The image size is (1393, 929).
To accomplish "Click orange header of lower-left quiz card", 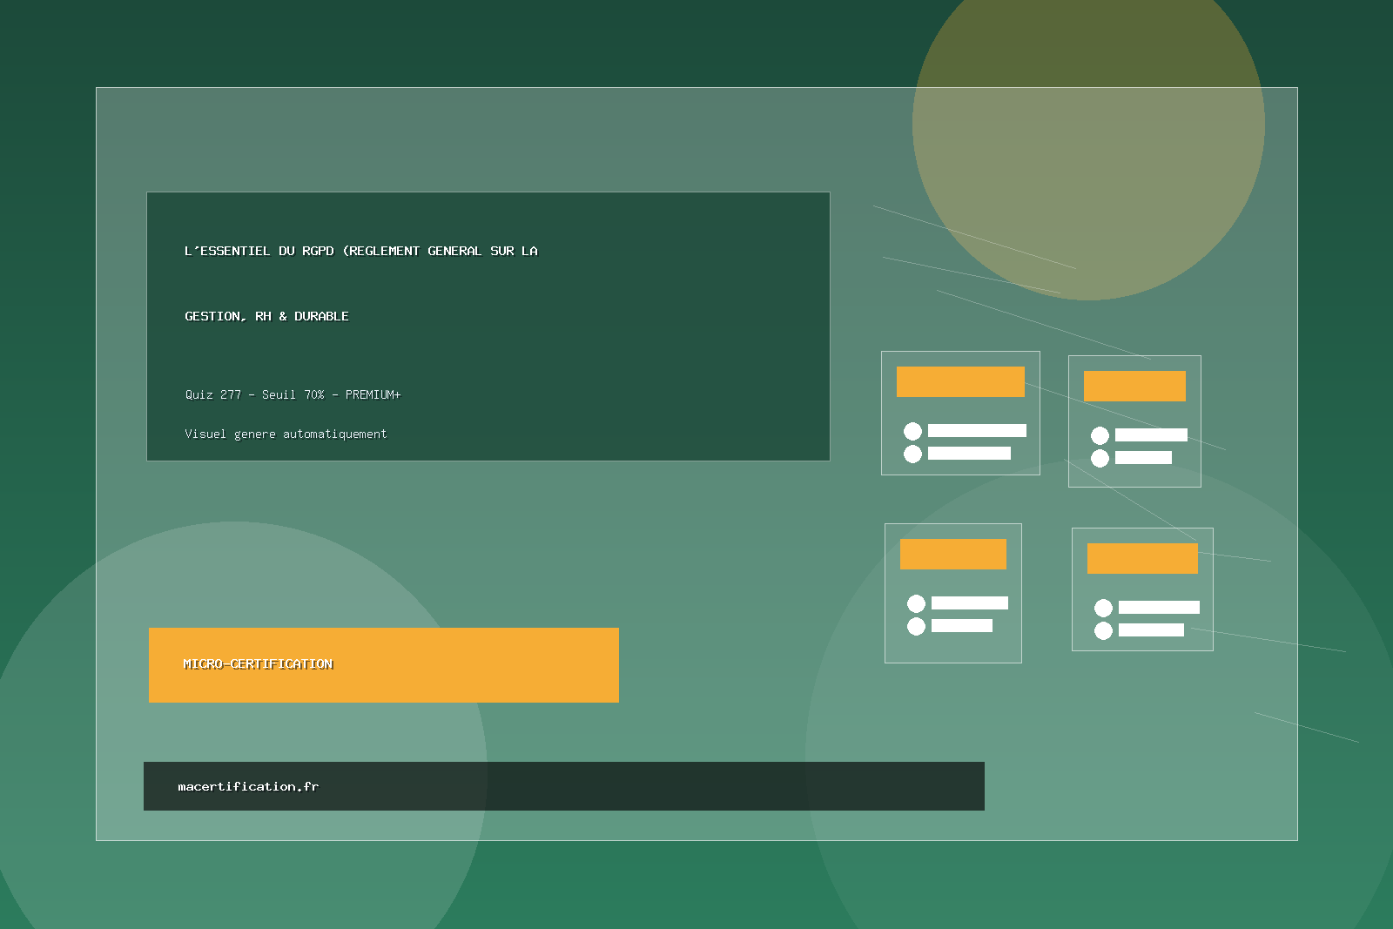I will [x=952, y=554].
